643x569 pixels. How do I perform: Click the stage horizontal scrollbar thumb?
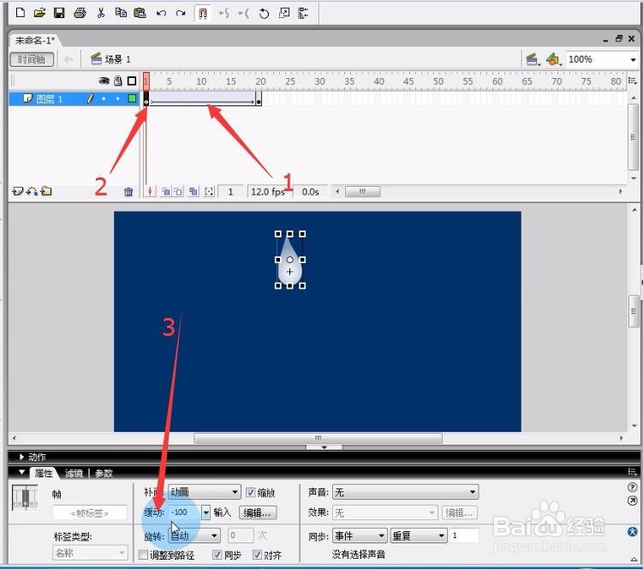(x=319, y=438)
